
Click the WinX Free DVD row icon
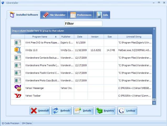(18, 43)
